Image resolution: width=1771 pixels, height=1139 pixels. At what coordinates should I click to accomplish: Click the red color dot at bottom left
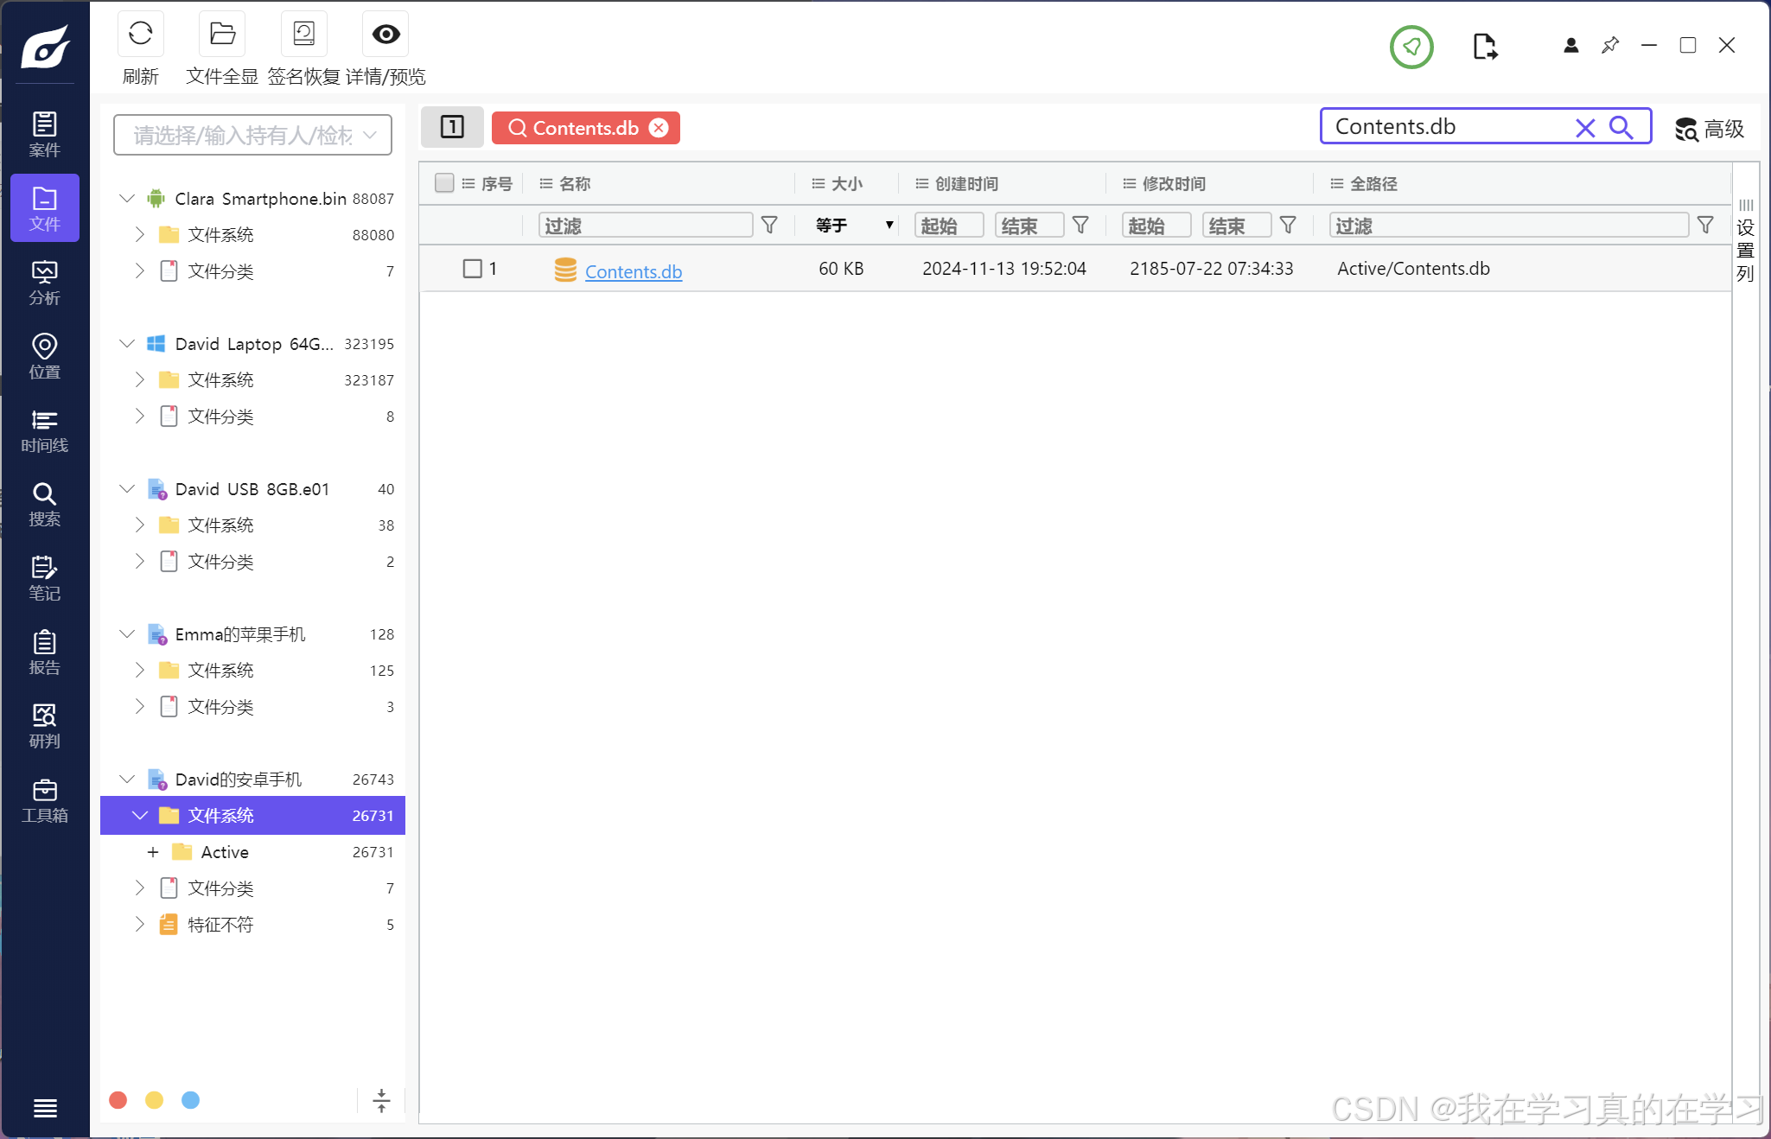click(x=118, y=1100)
